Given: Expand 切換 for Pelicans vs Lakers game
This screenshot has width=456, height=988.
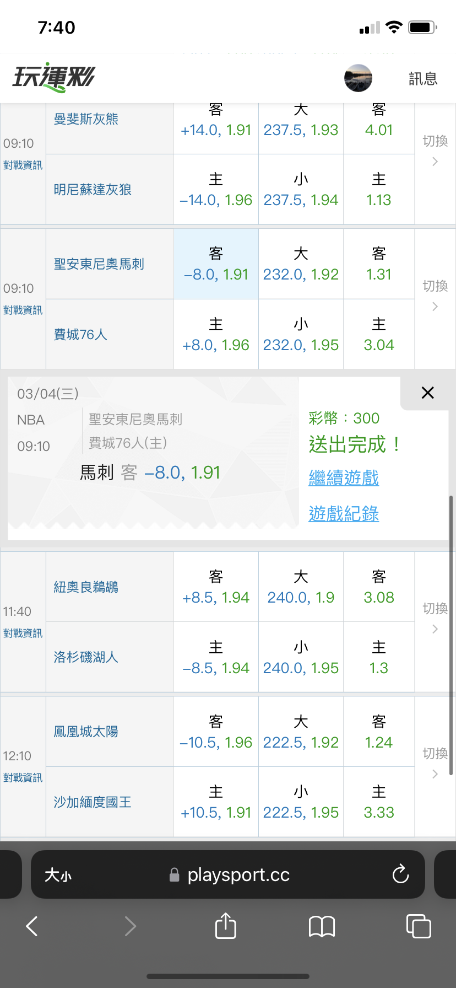Looking at the screenshot, I should 435,618.
